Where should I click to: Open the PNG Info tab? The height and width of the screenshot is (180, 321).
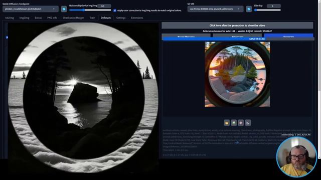tap(52, 18)
